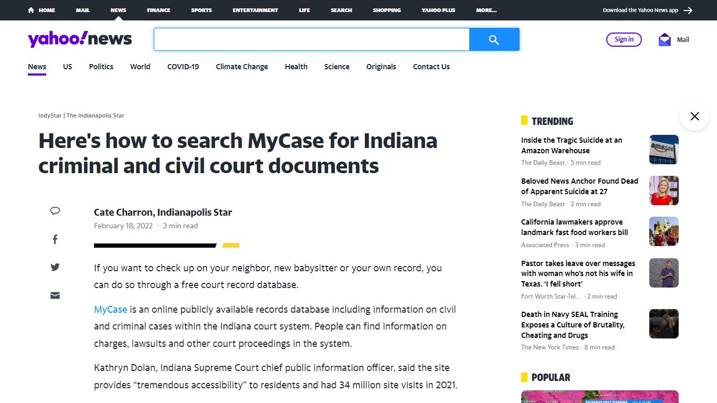Image resolution: width=717 pixels, height=403 pixels.
Task: Click Search in the top navigation bar
Action: tap(341, 10)
